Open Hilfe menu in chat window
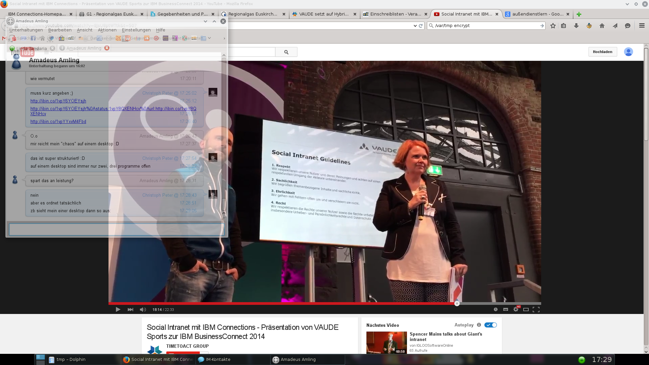Screen dimensions: 649x365 [x=161, y=30]
